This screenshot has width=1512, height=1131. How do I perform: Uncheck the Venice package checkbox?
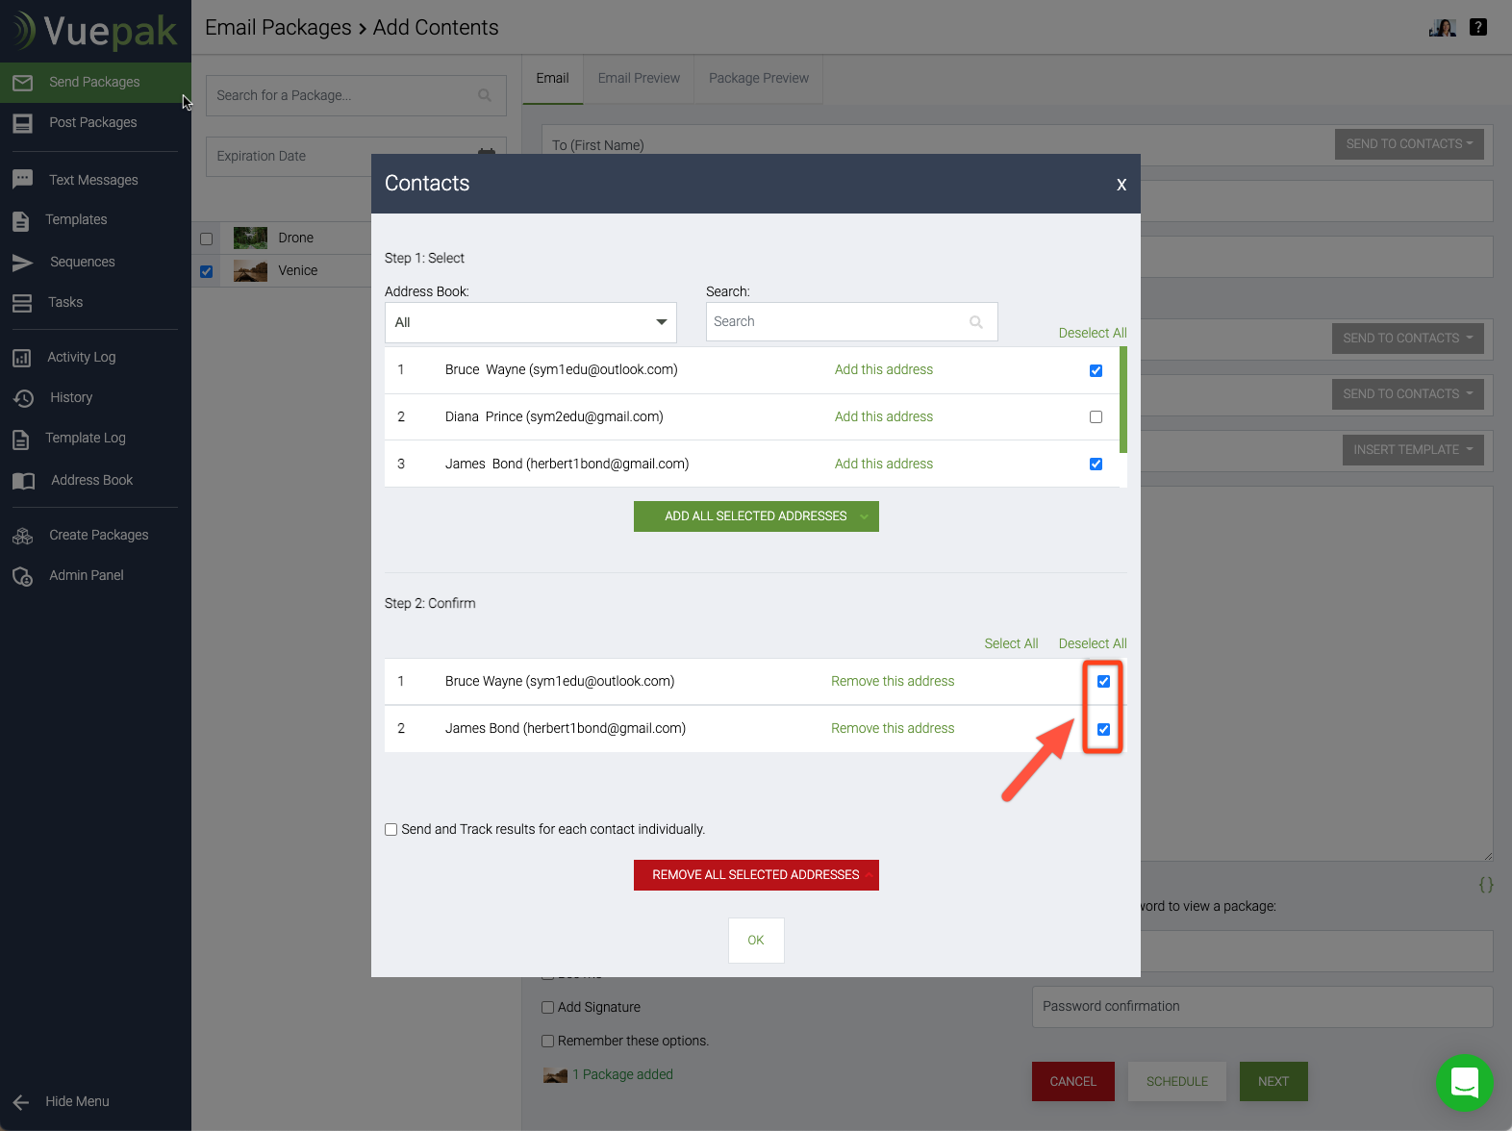(x=206, y=271)
